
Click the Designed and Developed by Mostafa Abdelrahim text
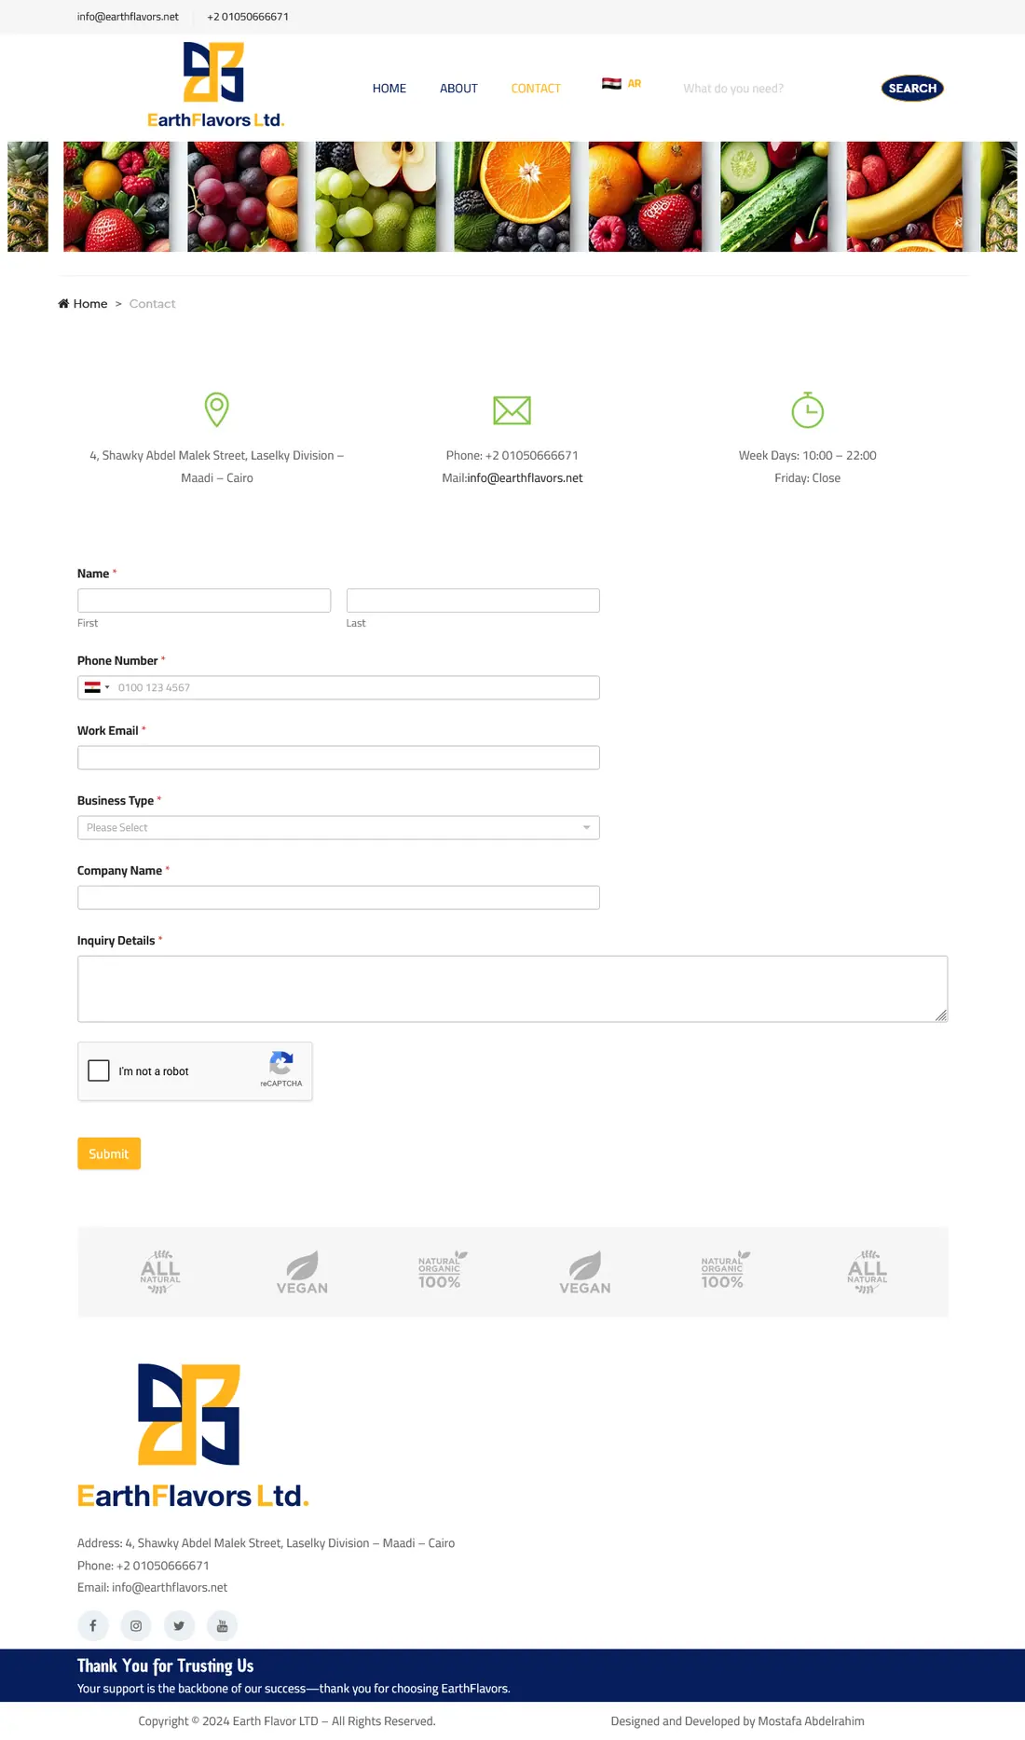point(737,1721)
